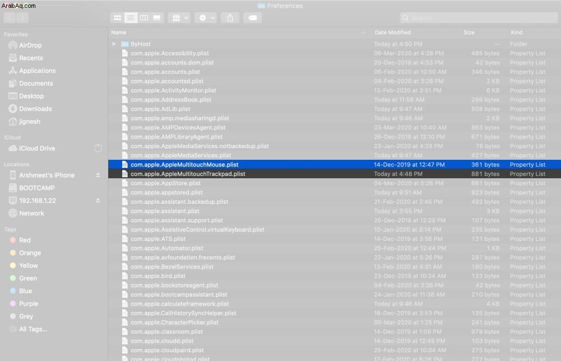Click the Edit Tags toolbar button

[x=252, y=18]
